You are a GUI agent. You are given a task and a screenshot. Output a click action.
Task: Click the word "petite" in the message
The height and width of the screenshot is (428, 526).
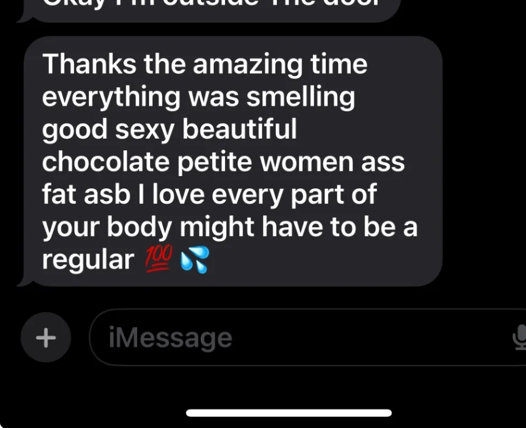(215, 163)
